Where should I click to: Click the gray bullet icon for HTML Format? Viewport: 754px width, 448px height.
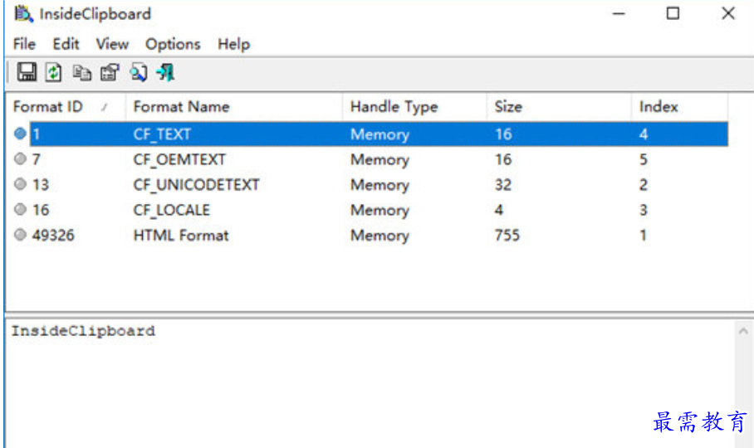(x=20, y=235)
